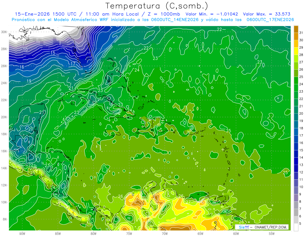The width and height of the screenshot is (308, 237).
Task: Click the 10N latitude axis label
Action: pyautogui.click(x=4, y=202)
